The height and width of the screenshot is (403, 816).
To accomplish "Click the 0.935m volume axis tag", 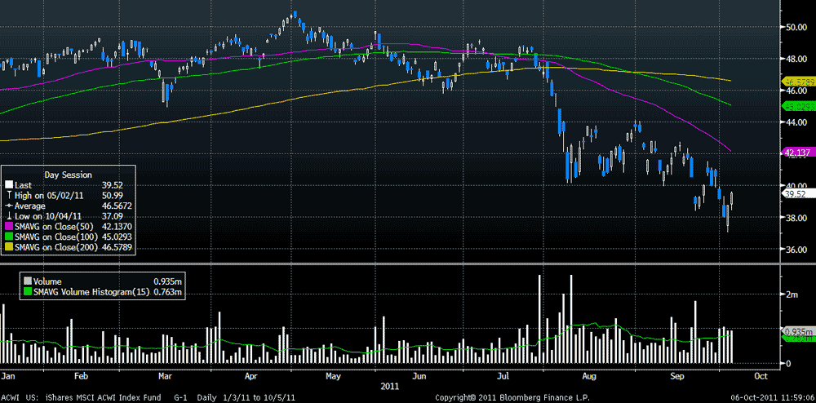I will pos(798,330).
